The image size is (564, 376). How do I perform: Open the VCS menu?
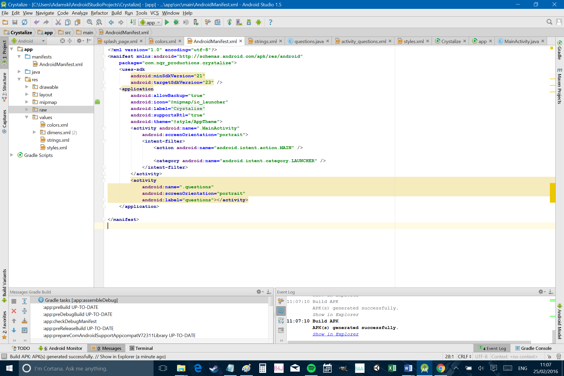click(154, 13)
